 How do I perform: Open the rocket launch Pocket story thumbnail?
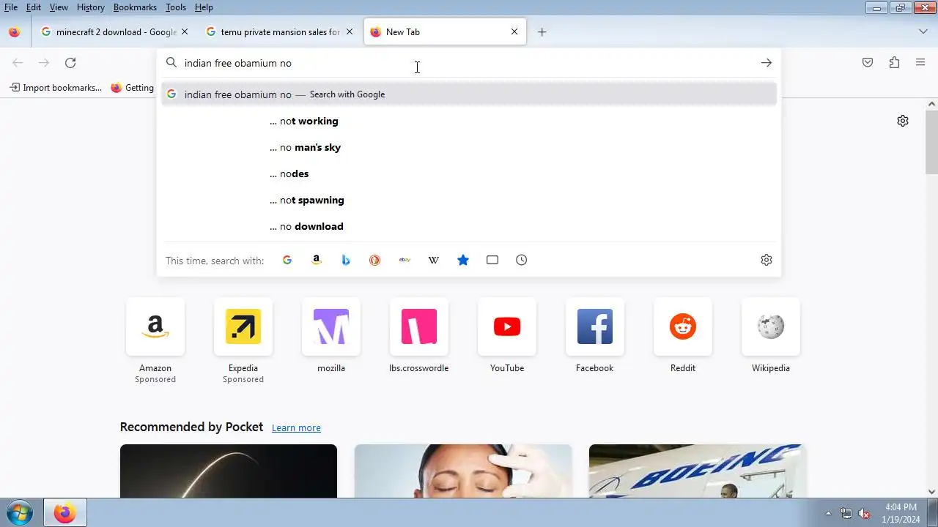tap(229, 471)
